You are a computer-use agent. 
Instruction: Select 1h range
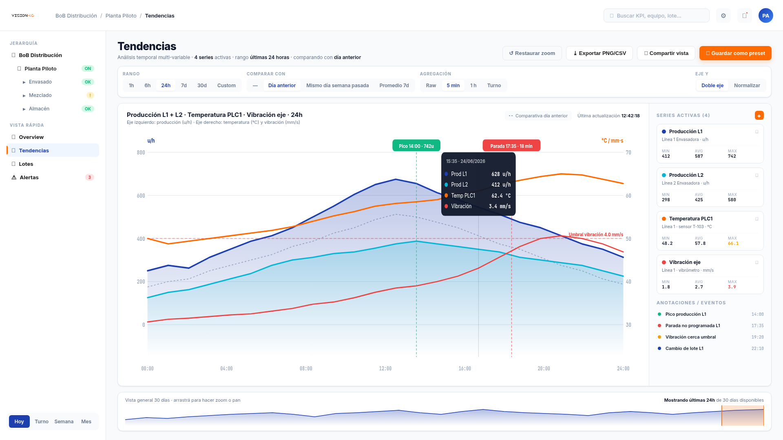[131, 86]
